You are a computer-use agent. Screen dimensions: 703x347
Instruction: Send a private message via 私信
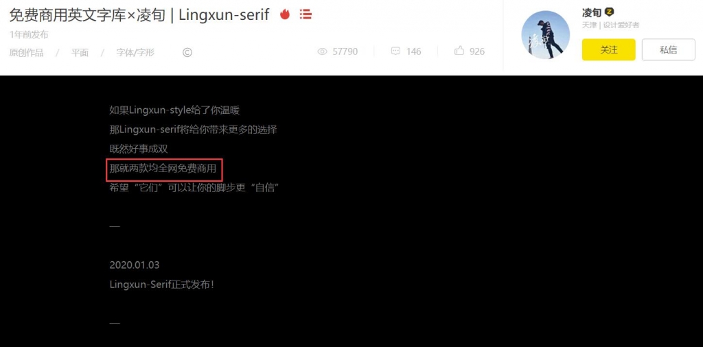[x=669, y=49]
